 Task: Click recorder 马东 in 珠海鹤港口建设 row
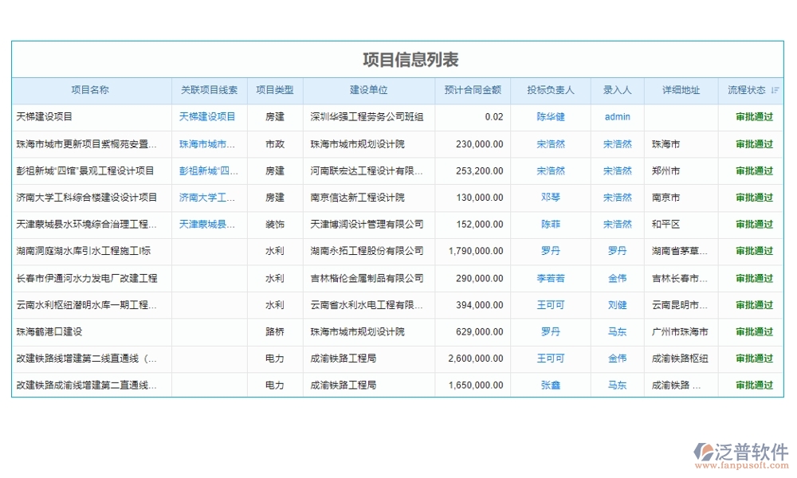(617, 331)
